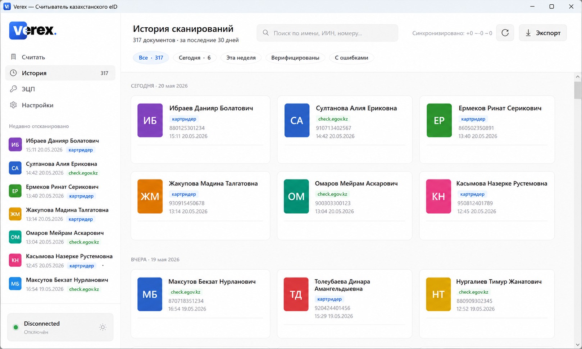The width and height of the screenshot is (582, 349).
Task: Click ИИН 880125301234 on Ибраев card
Action: pyautogui.click(x=187, y=128)
